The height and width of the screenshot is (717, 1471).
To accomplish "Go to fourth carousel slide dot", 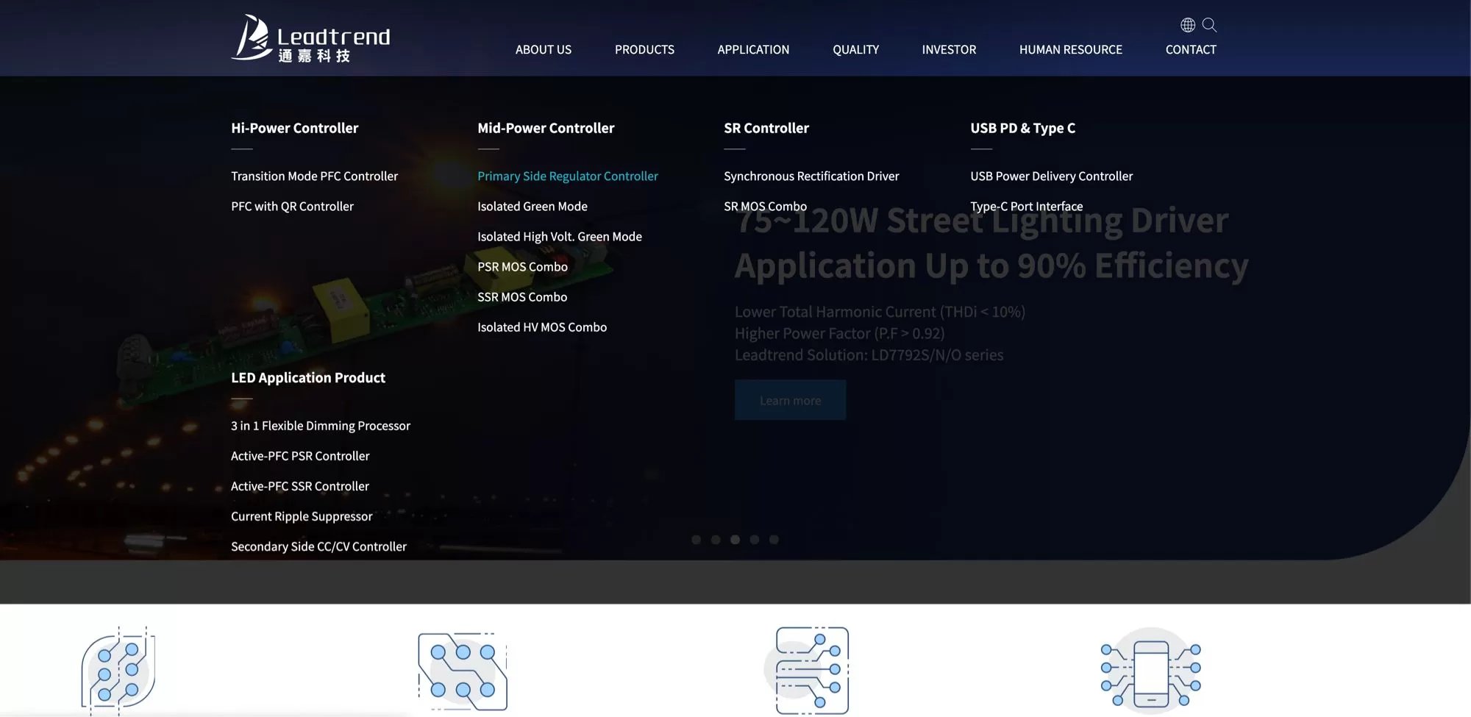I will point(755,539).
